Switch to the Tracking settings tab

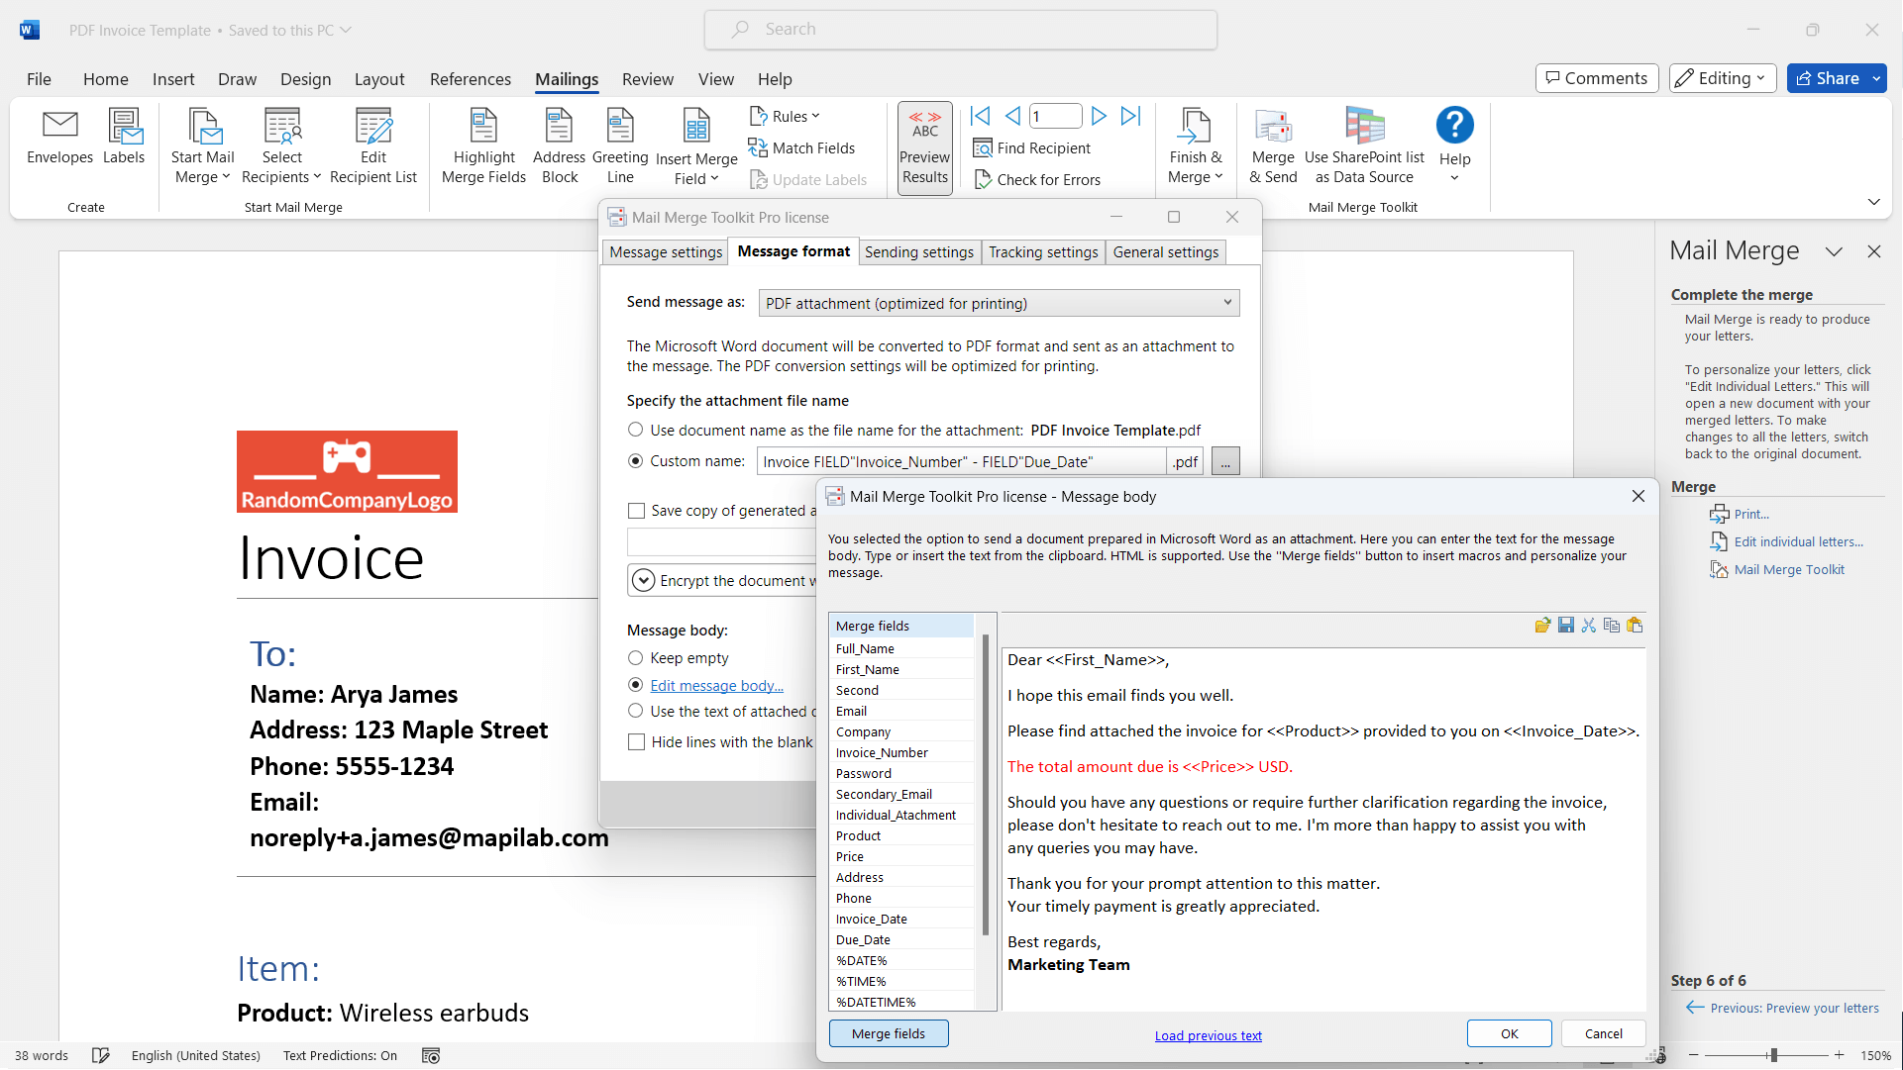[1043, 251]
